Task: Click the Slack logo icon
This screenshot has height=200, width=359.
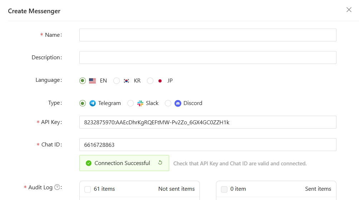Action: (140, 103)
